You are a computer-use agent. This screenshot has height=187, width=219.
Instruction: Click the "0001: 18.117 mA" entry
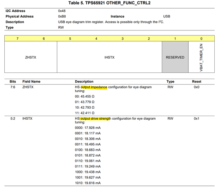pos(88,133)
